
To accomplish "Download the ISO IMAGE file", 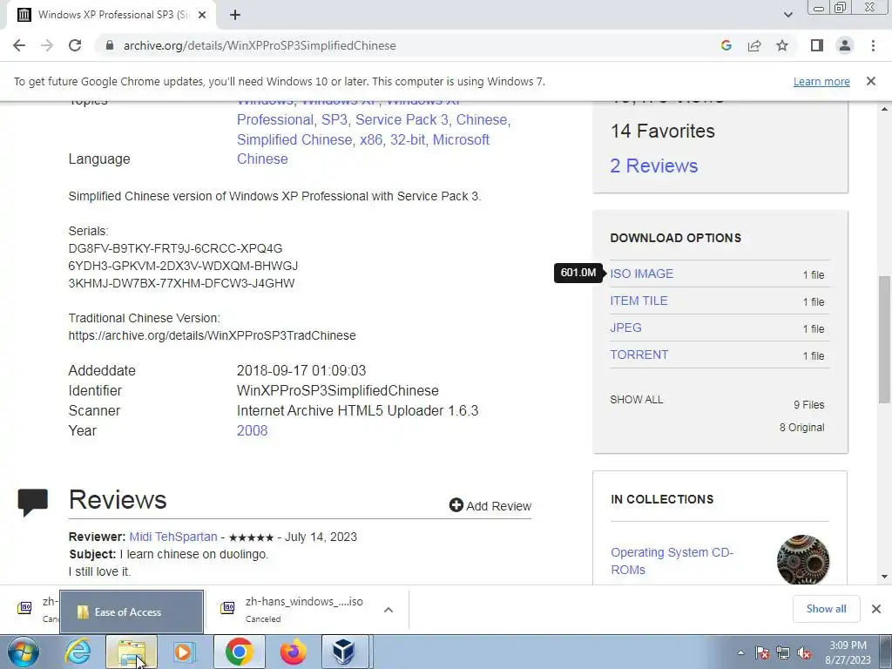I will tap(641, 274).
